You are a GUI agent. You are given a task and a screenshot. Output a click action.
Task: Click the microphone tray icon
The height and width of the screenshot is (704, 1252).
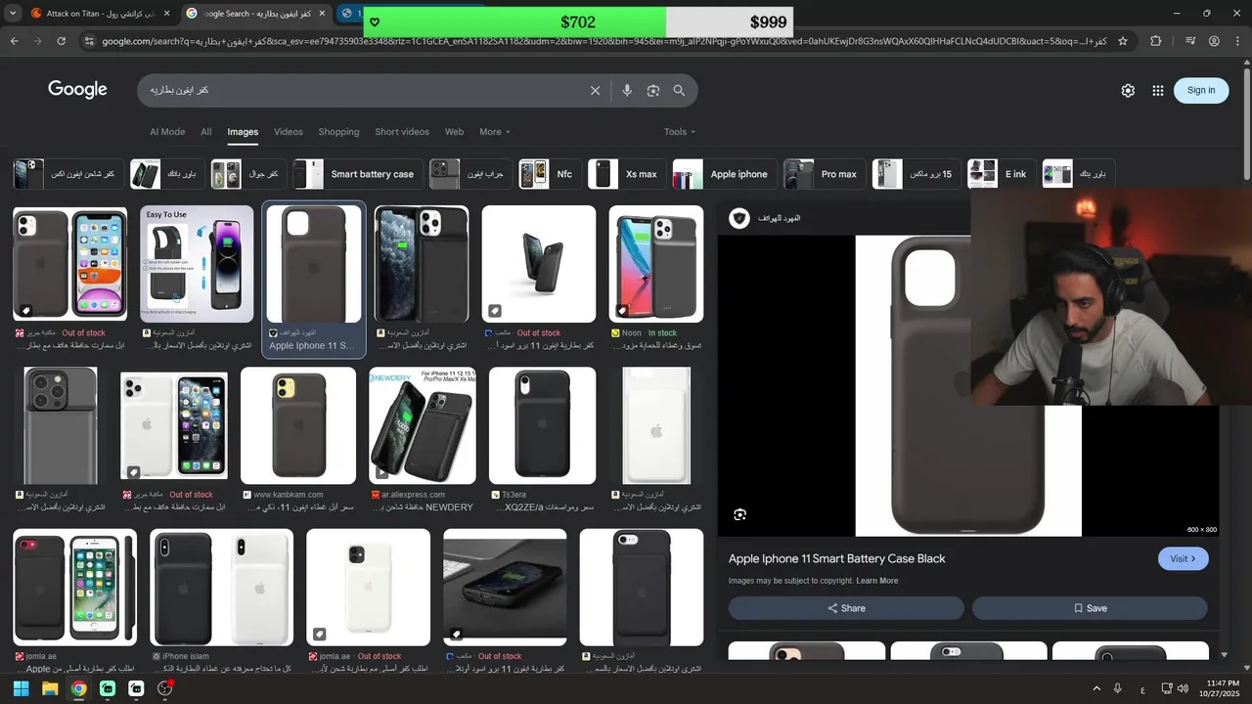1117,688
